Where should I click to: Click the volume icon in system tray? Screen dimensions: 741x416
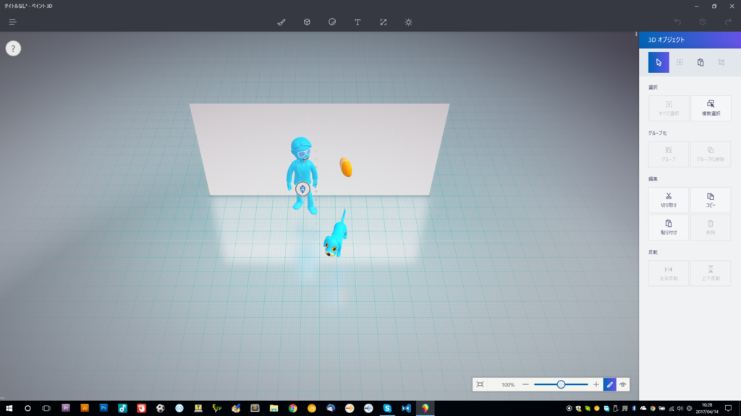point(680,409)
